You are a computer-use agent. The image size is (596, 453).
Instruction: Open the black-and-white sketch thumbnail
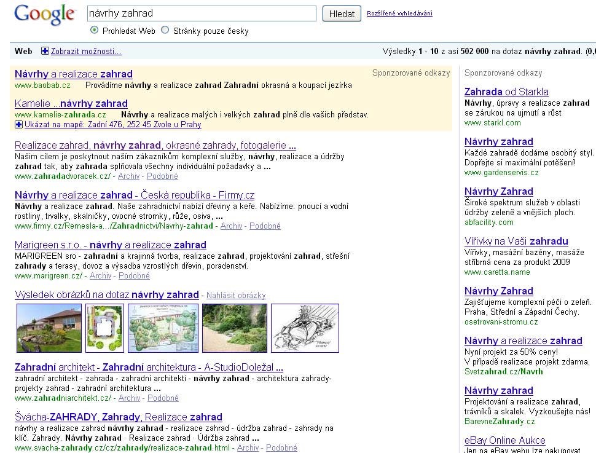point(305,328)
